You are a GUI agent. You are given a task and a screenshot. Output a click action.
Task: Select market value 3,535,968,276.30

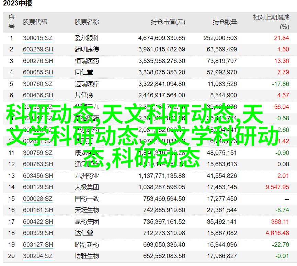[162, 61]
